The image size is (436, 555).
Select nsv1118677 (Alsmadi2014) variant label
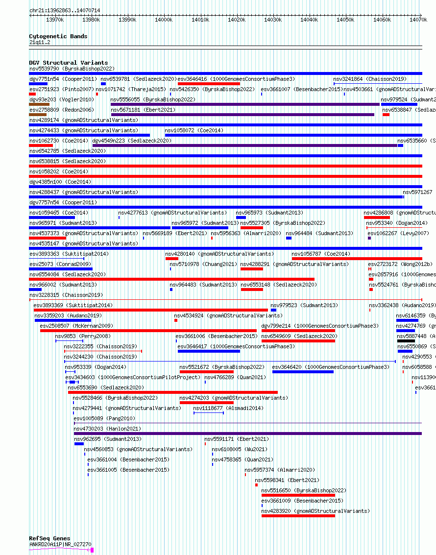(x=228, y=408)
